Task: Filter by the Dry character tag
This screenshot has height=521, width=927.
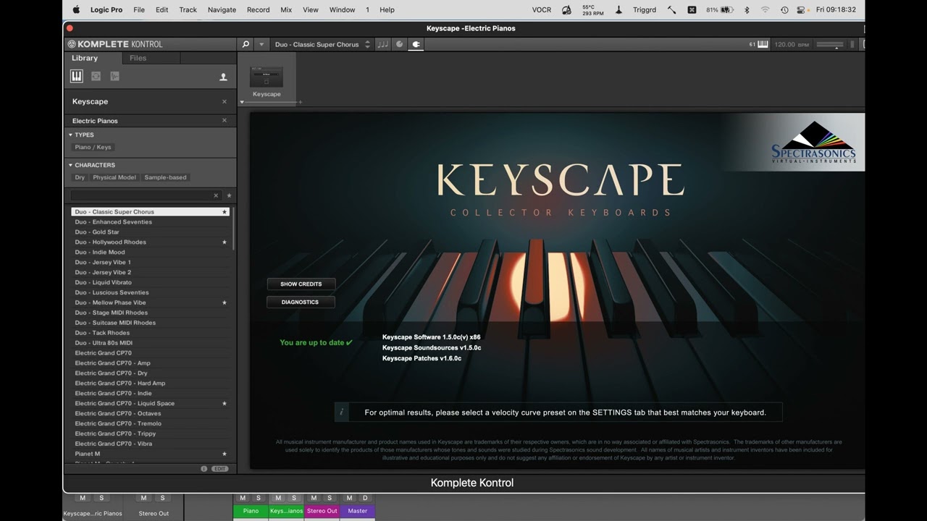Action: click(x=80, y=177)
